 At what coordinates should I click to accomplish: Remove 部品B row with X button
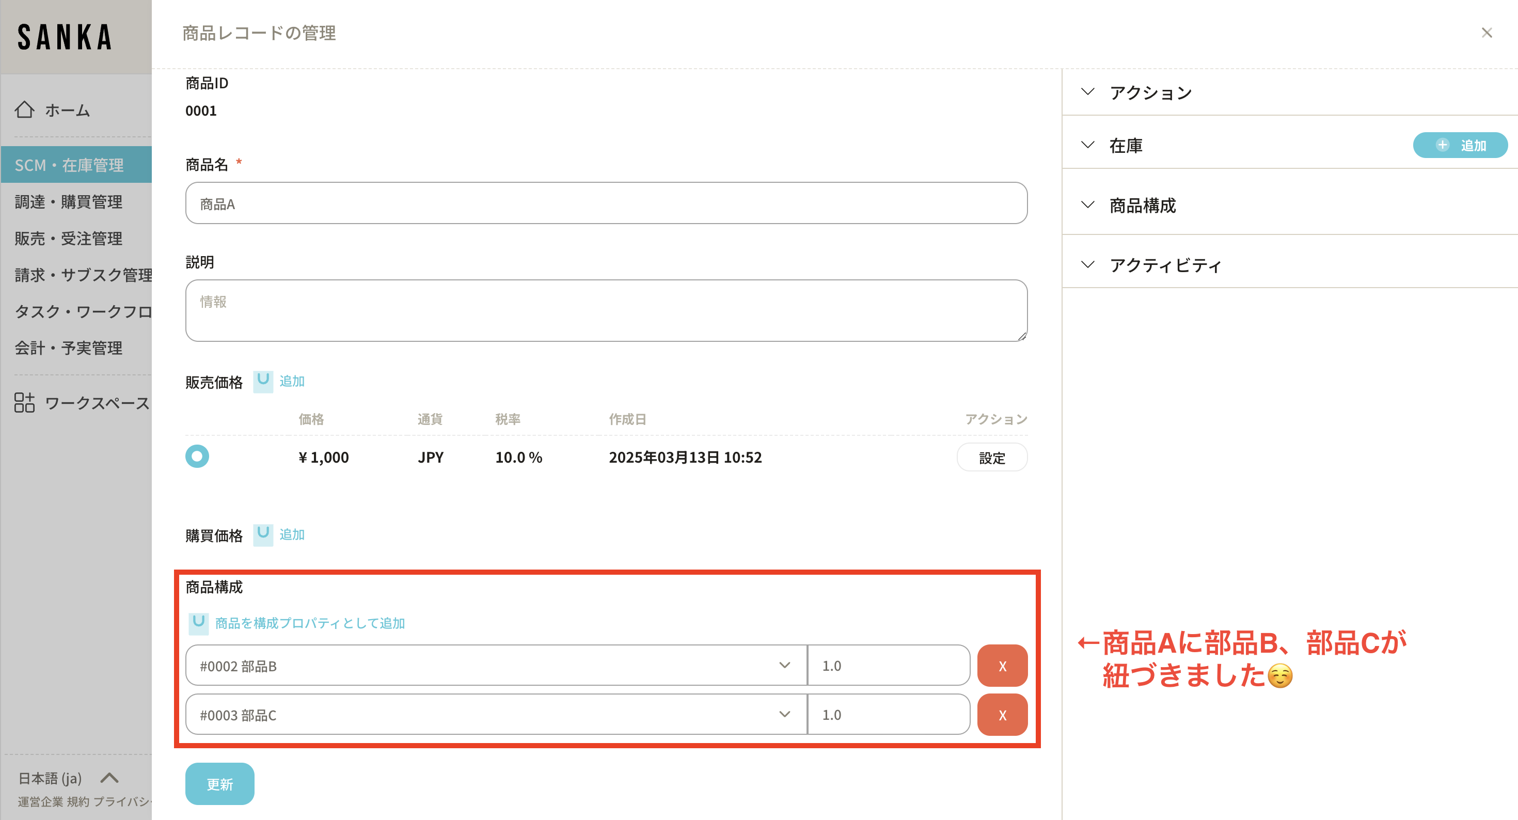click(1002, 666)
